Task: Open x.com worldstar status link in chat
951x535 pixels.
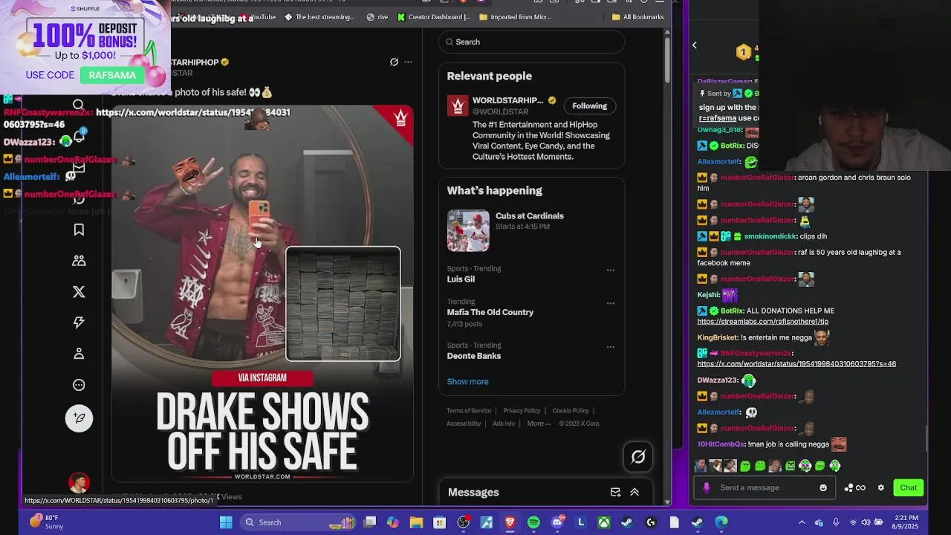Action: coord(796,364)
